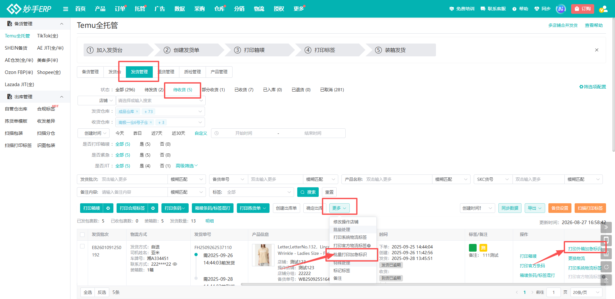Close the steps guide with the X icon
Image resolution: width=615 pixels, height=299 pixels.
tap(597, 50)
